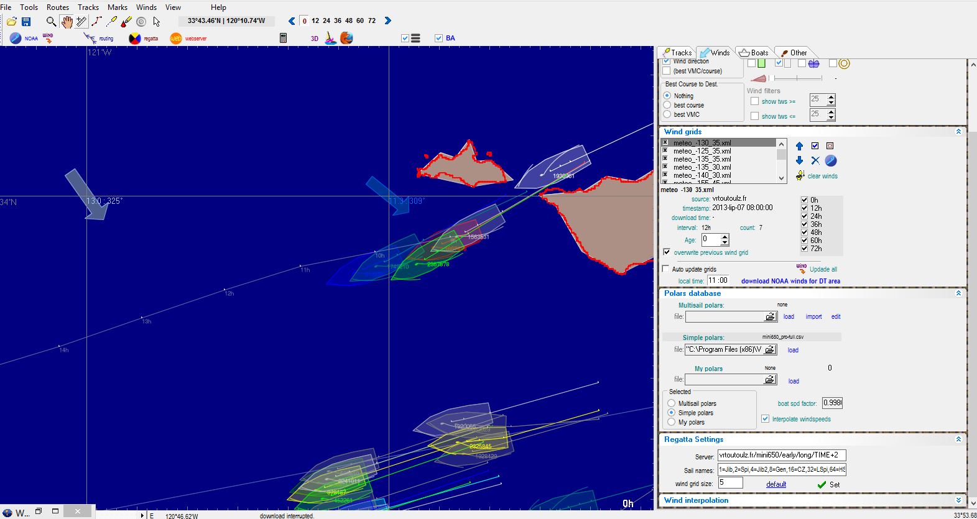This screenshot has width=977, height=519.
Task: Step to next forecast time
Action: pyautogui.click(x=388, y=21)
